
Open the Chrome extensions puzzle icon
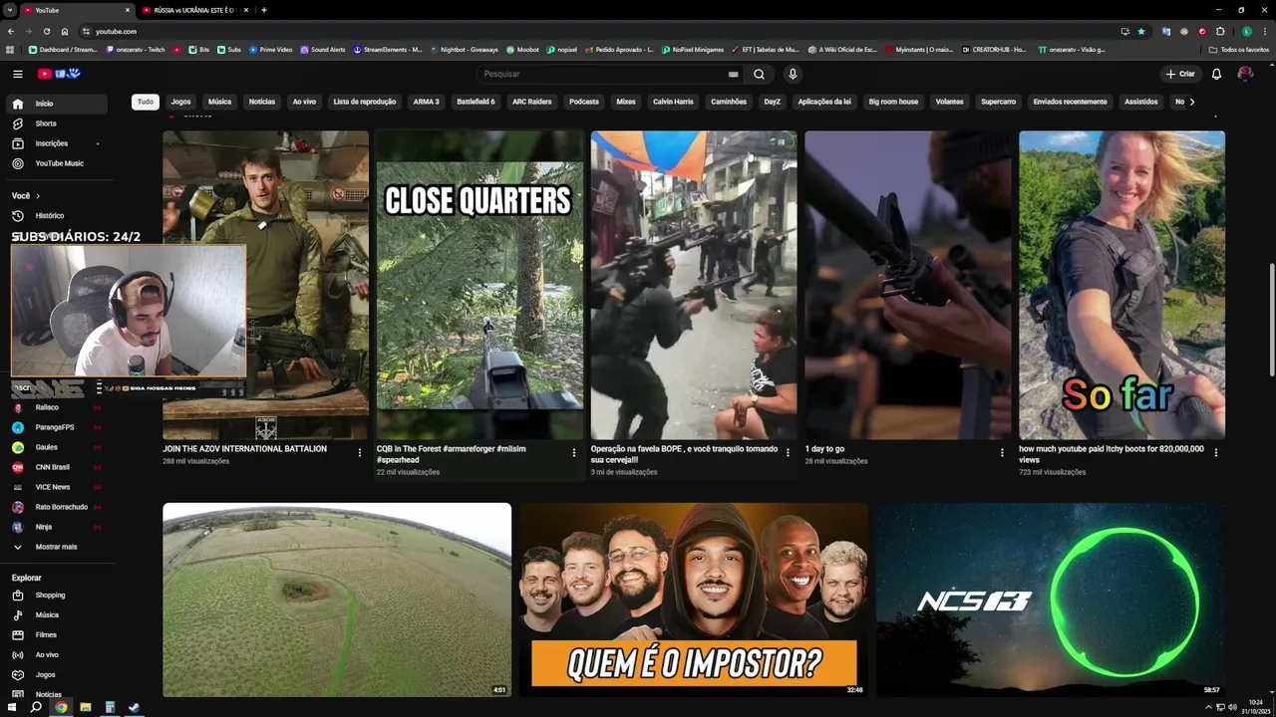(1220, 31)
